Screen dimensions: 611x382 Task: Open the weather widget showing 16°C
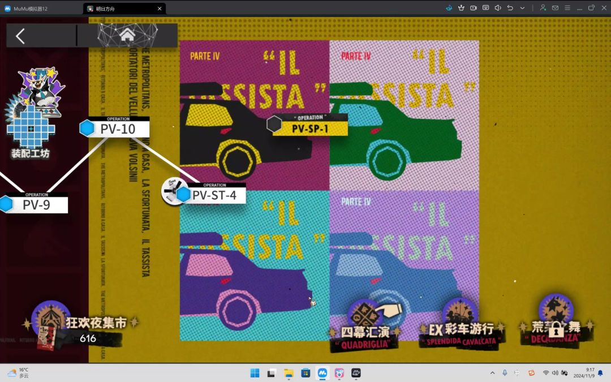pos(18,373)
